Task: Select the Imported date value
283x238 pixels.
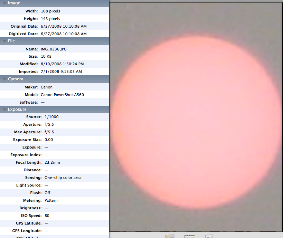Action: 61,72
